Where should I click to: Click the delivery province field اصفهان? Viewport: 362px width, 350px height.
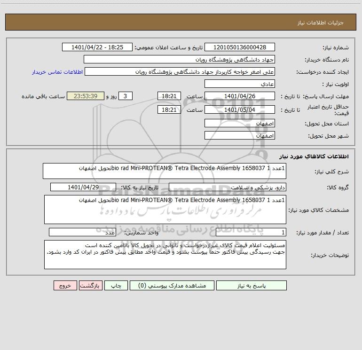click(x=240, y=123)
